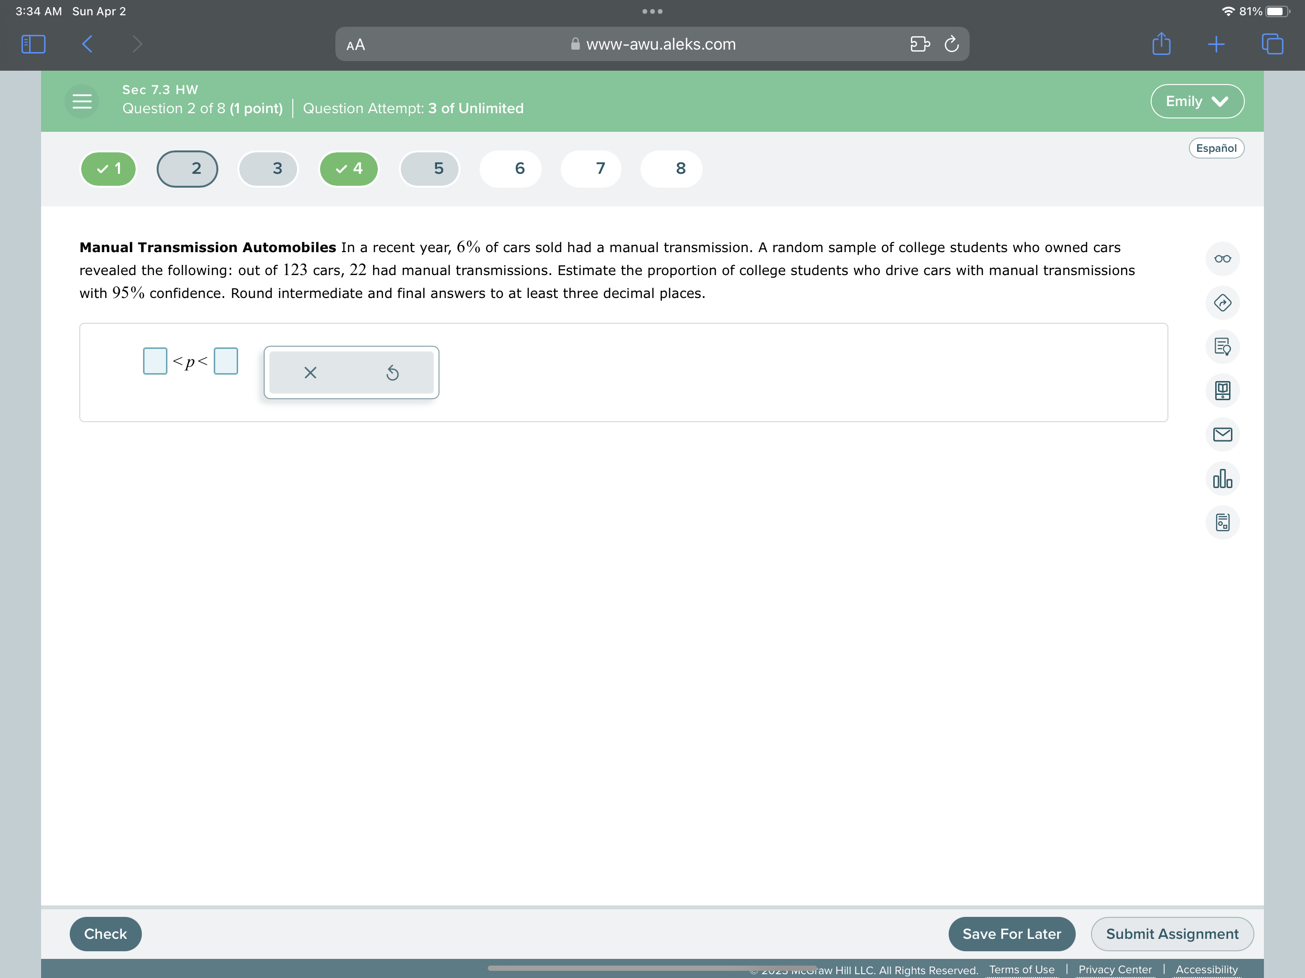This screenshot has height=978, width=1305.
Task: Open the bar chart statistics tool
Action: 1222,478
